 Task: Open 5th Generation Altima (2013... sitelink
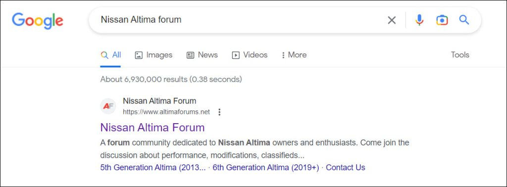click(153, 168)
